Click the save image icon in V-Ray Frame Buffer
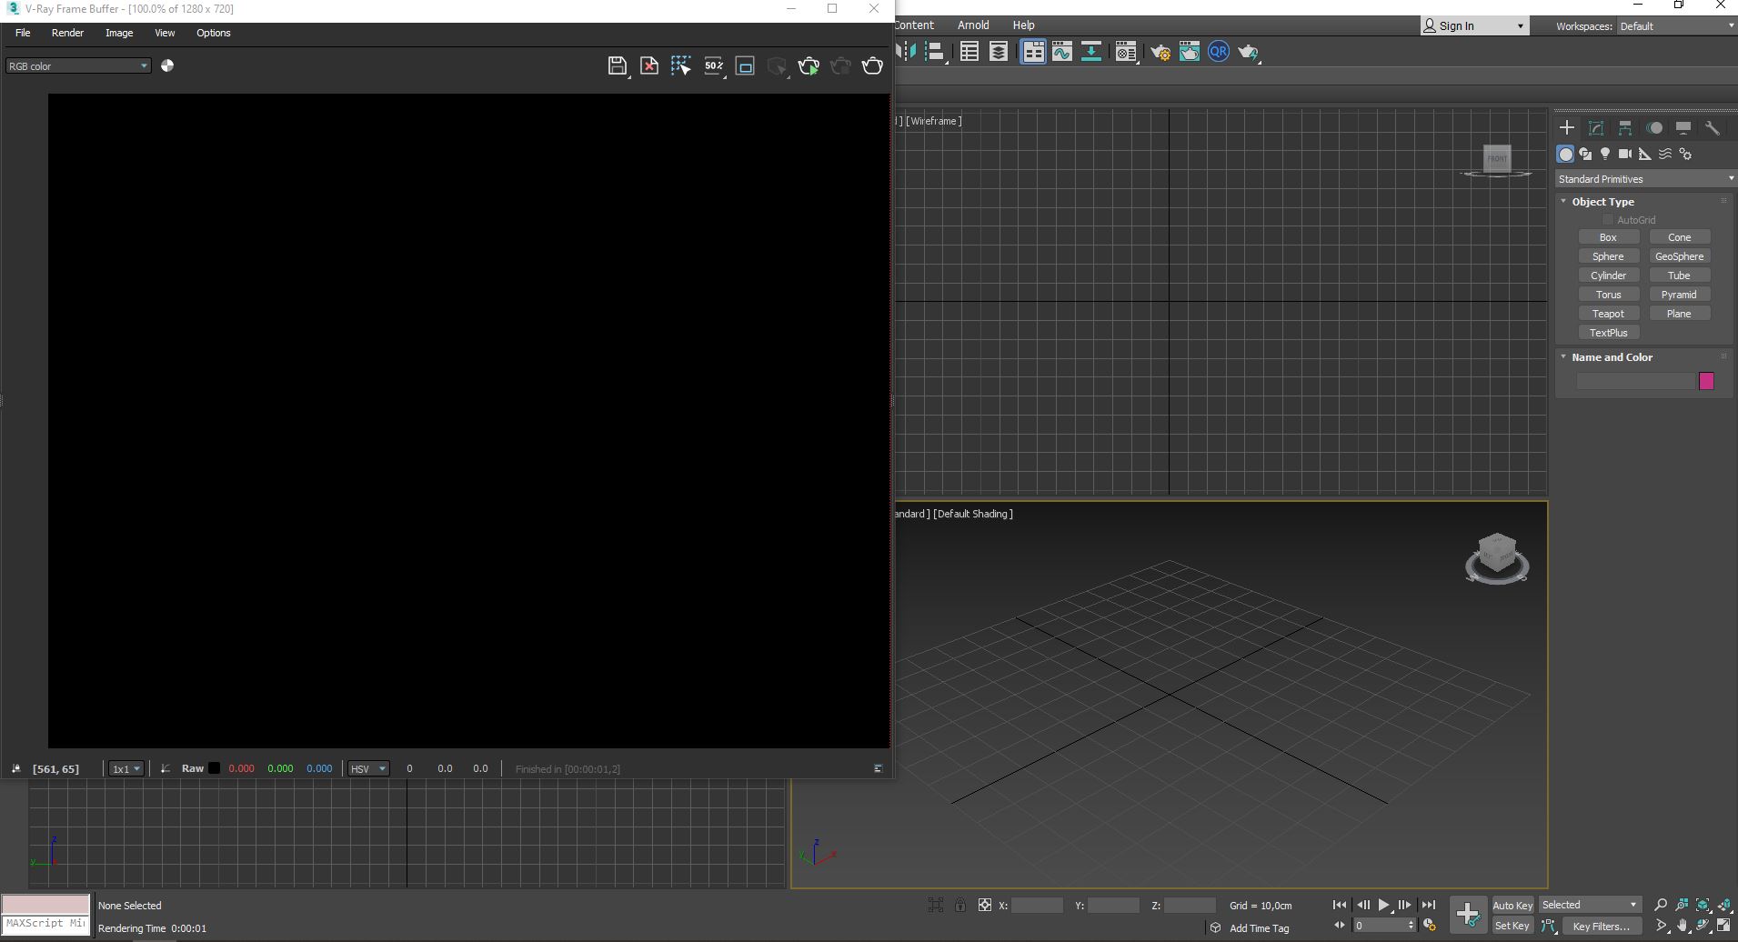This screenshot has width=1738, height=942. (x=617, y=65)
